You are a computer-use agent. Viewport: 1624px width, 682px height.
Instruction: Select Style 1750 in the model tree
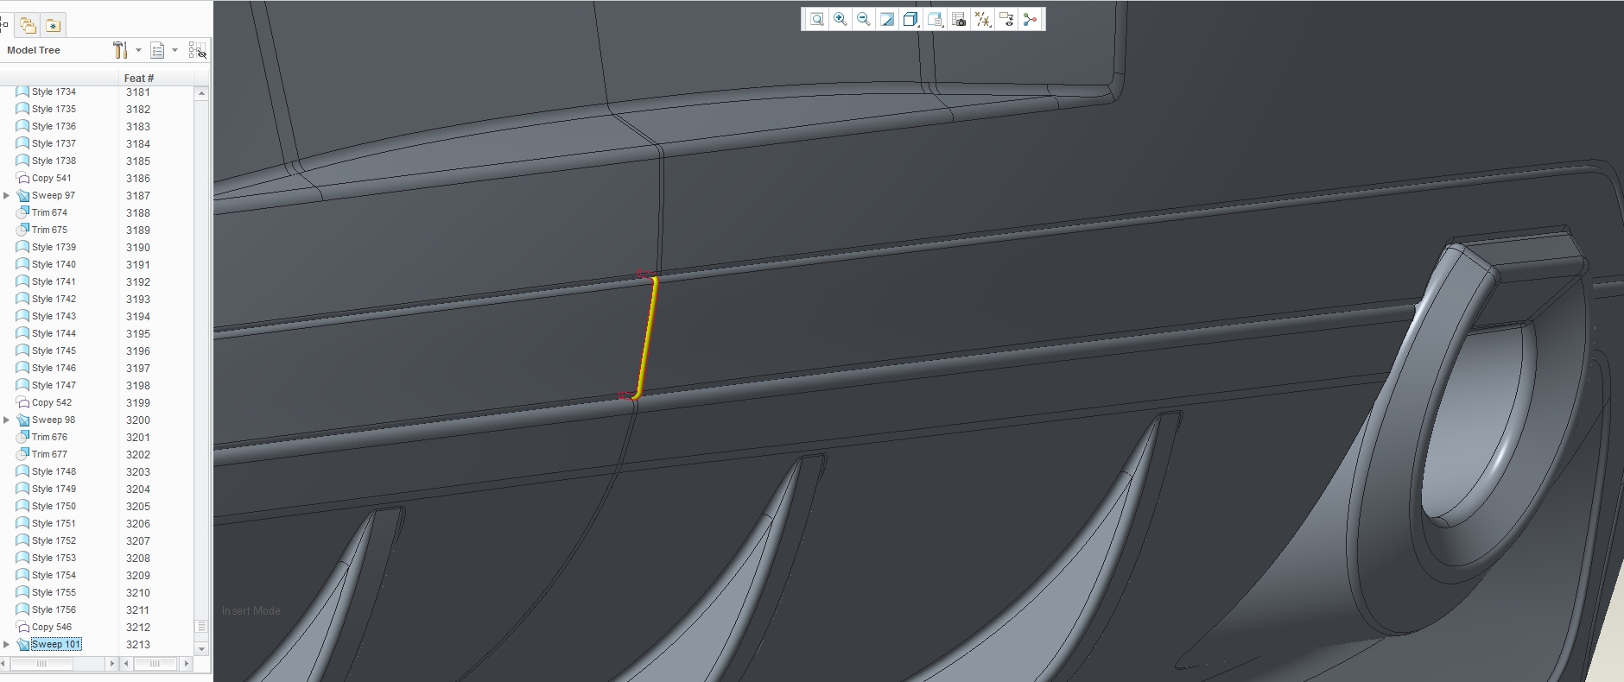pyautogui.click(x=54, y=506)
